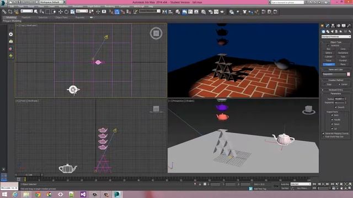Open the reference coordinate system dropdown
The image size is (353, 198).
click(82, 11)
